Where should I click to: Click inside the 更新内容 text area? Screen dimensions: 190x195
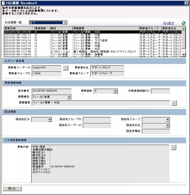(x=100, y=164)
